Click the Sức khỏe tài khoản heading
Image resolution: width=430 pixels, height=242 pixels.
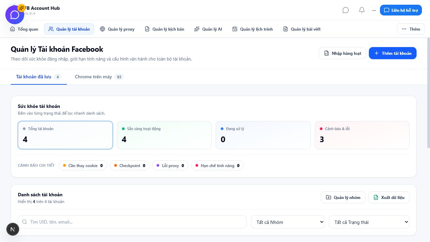point(39,106)
